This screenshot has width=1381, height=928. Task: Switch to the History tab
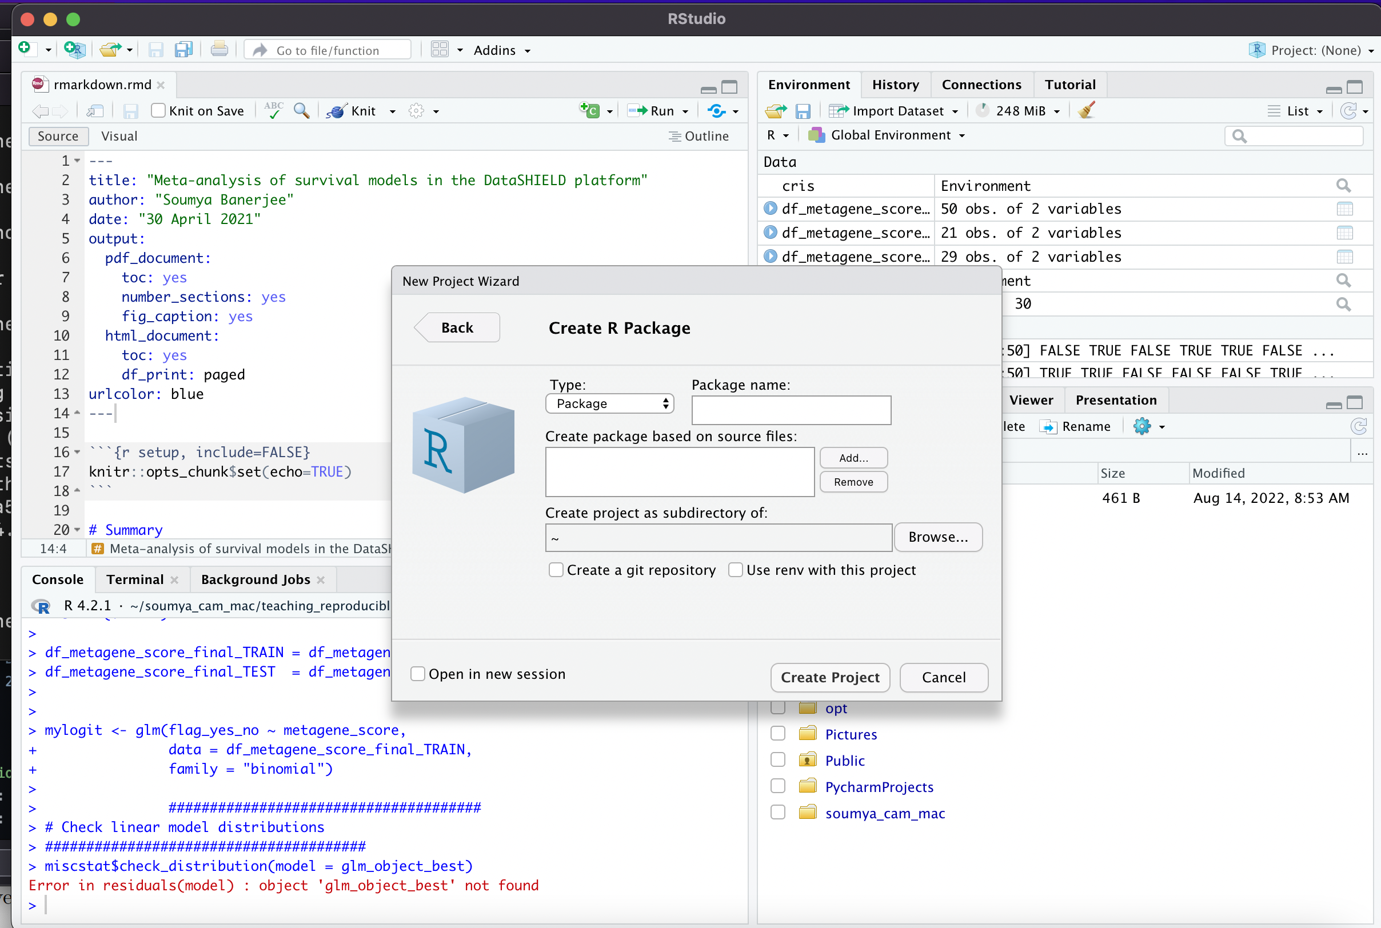point(895,84)
